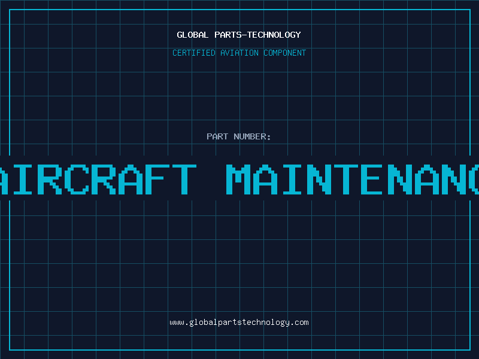Pick the word "GLOBAL" in the top heading
The width and height of the screenshot is (479, 359).
[192, 35]
